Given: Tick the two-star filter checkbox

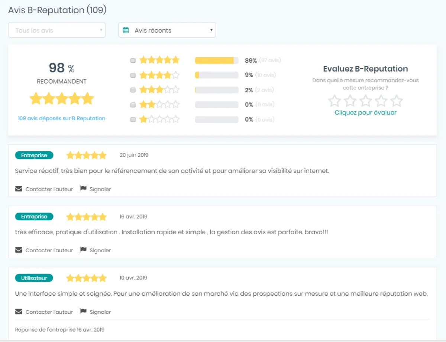Looking at the screenshot, I should click(133, 105).
